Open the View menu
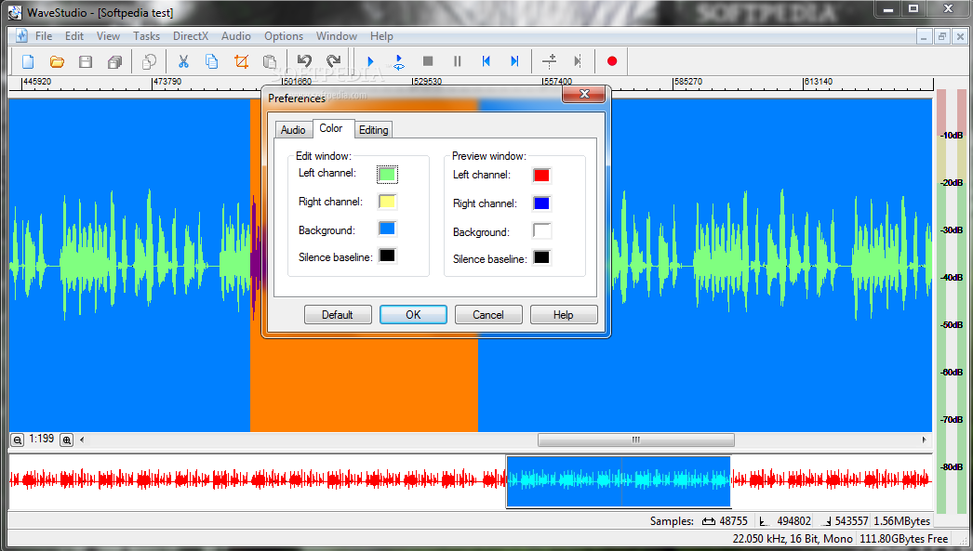The height and width of the screenshot is (551, 973). (x=108, y=36)
